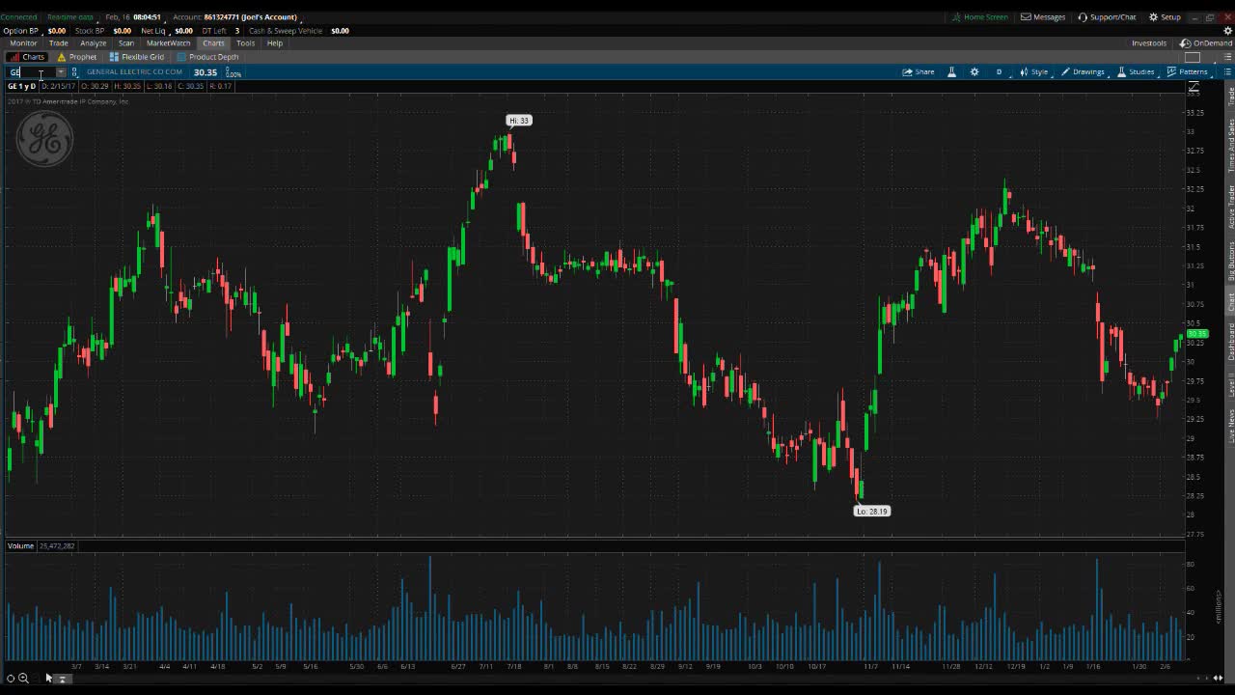Click the zoom-in magnifier icon at bottom left
This screenshot has width=1235, height=695.
click(x=23, y=679)
